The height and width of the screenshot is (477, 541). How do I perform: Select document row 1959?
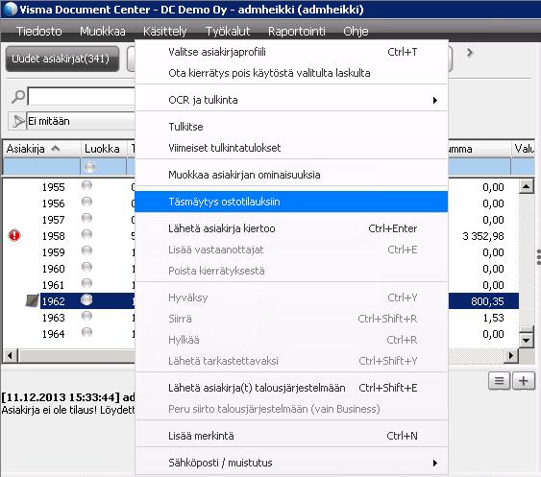[x=53, y=252]
